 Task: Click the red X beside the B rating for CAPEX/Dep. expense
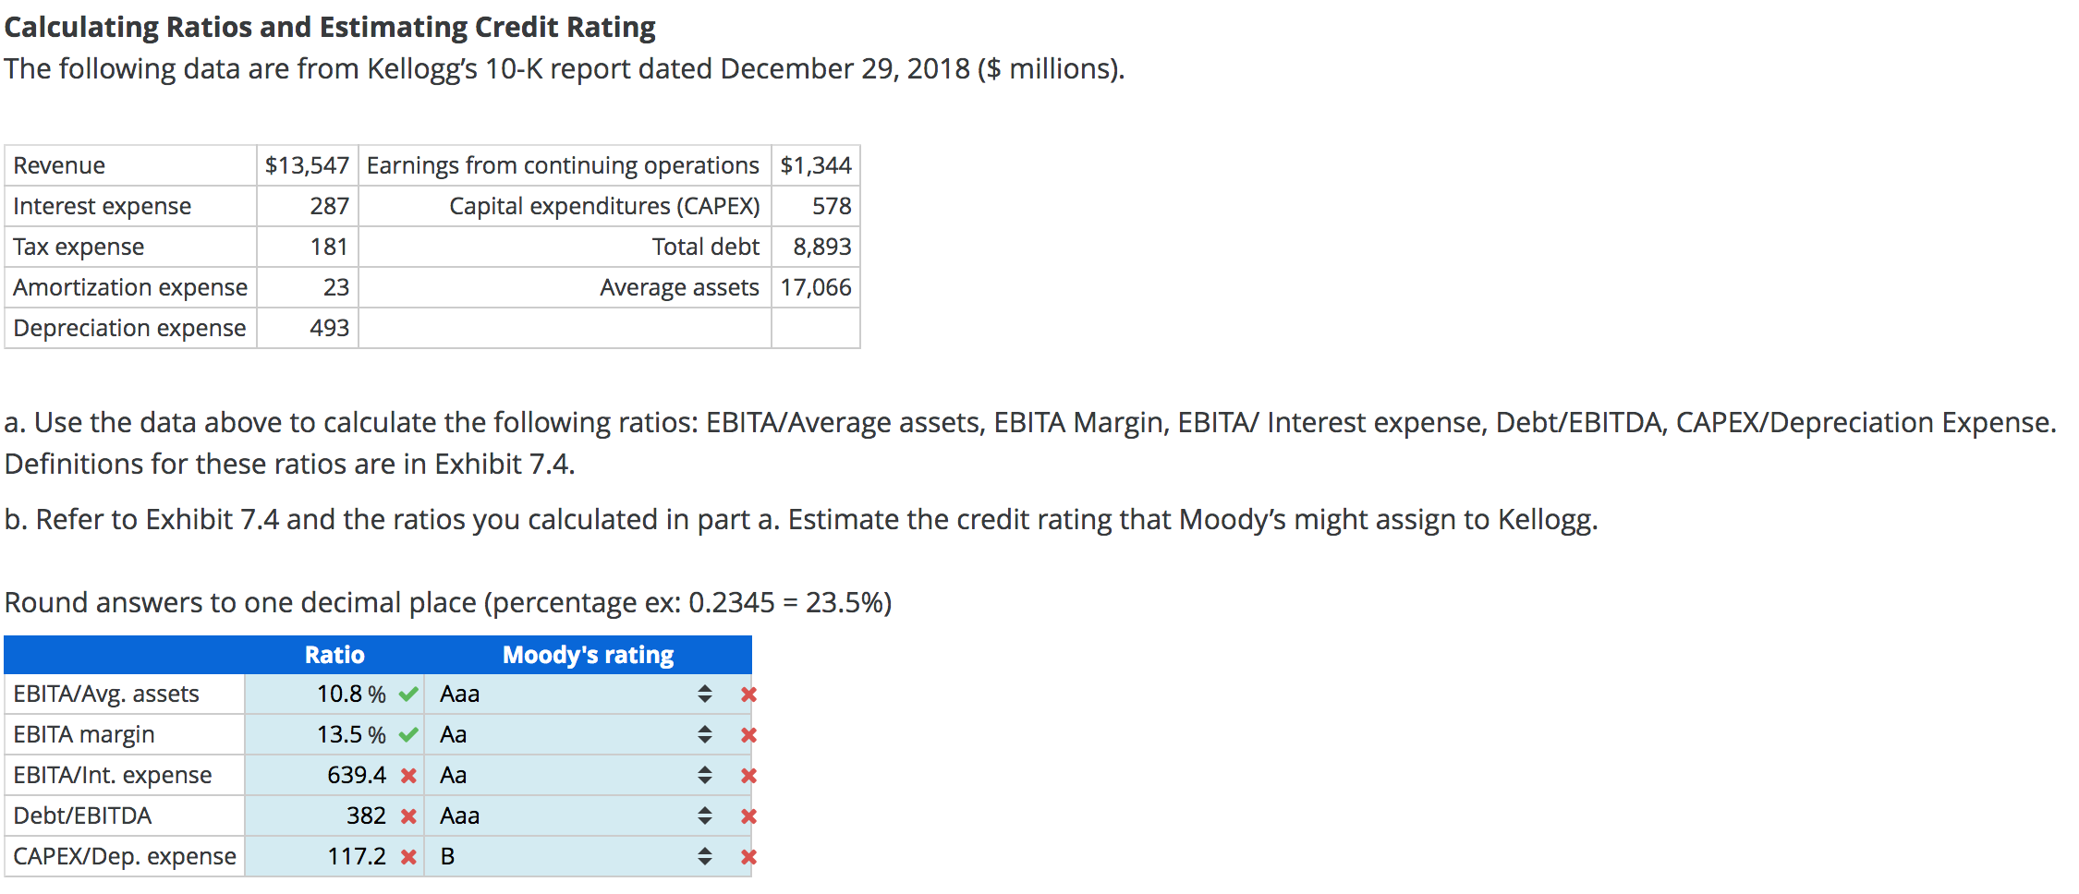748,856
